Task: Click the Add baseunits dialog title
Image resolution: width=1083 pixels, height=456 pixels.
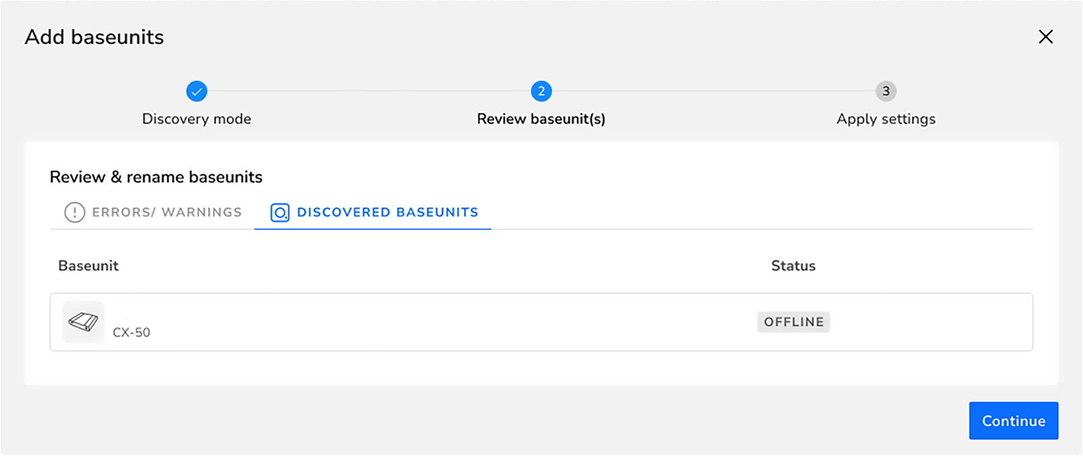Action: coord(94,37)
